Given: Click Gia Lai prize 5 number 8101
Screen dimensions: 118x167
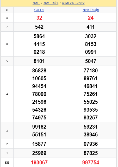Looking at the screenshot, I should click(39, 61).
